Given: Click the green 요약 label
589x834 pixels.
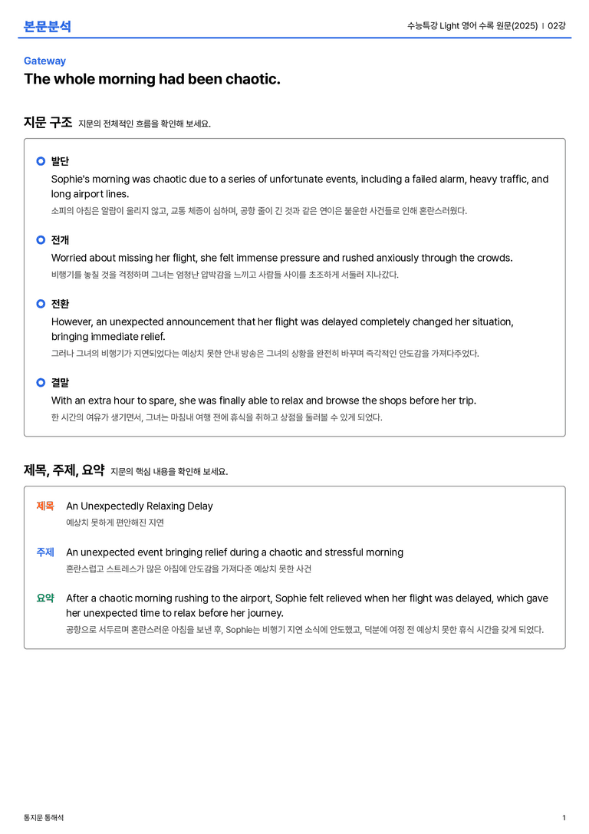Looking at the screenshot, I should (45, 598).
